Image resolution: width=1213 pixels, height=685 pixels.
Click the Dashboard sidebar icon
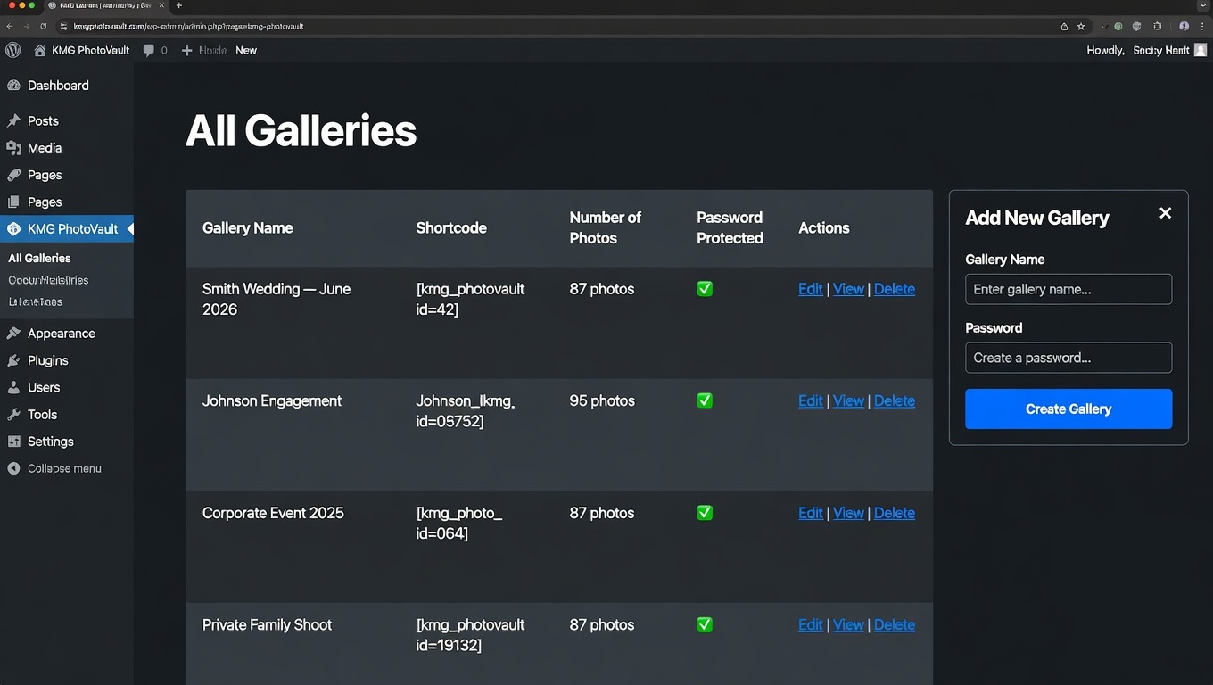(x=13, y=86)
